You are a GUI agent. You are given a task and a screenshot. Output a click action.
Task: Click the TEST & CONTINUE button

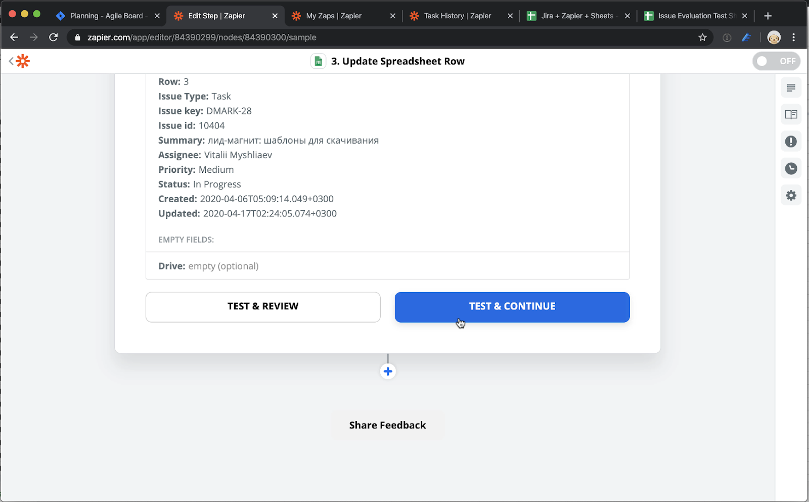pyautogui.click(x=512, y=307)
